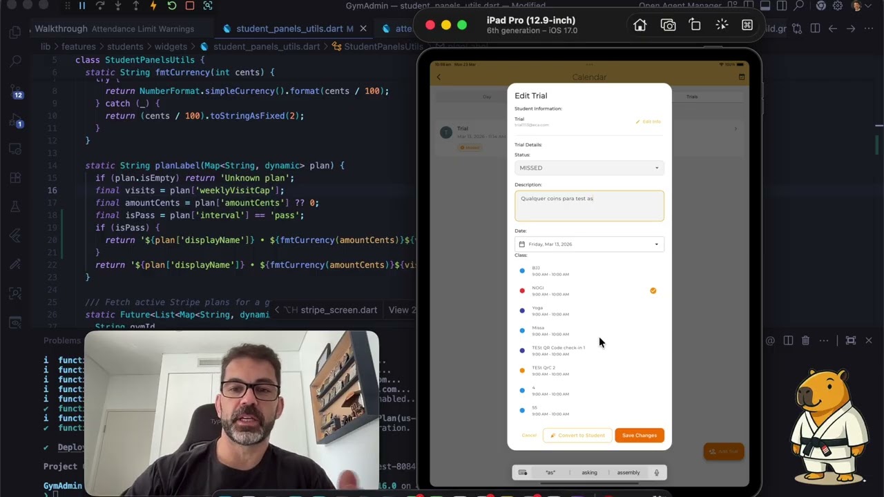Expand the account menu chevron by avatar
This screenshot has width=884, height=497.
pyautogui.click(x=868, y=6)
